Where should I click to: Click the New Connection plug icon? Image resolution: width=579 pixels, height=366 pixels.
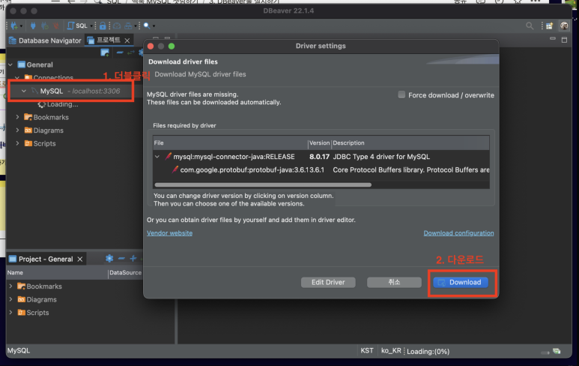[14, 25]
